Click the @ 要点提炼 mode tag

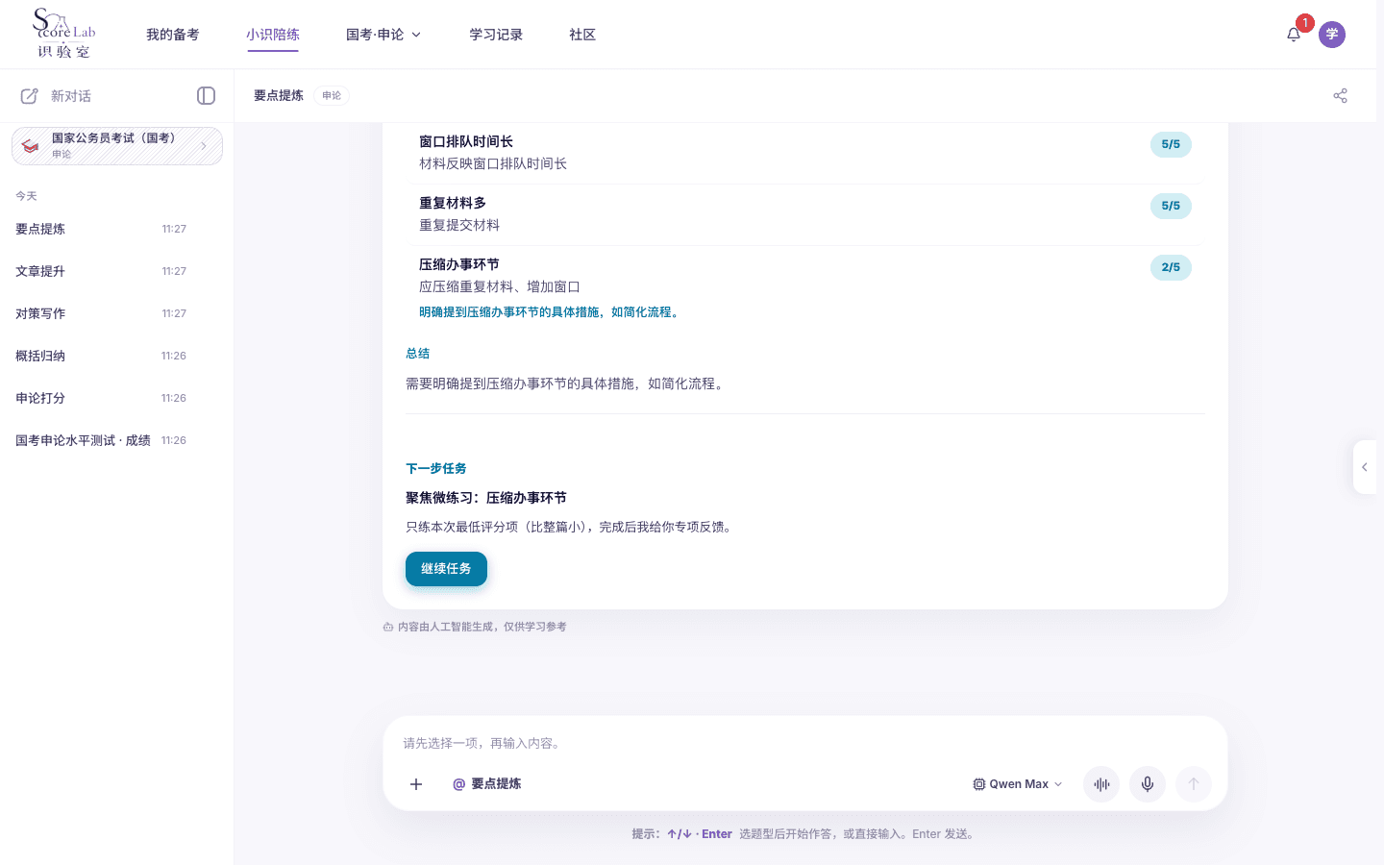click(487, 784)
